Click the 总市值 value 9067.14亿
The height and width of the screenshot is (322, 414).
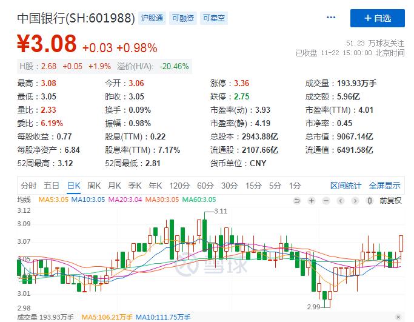[355, 137]
